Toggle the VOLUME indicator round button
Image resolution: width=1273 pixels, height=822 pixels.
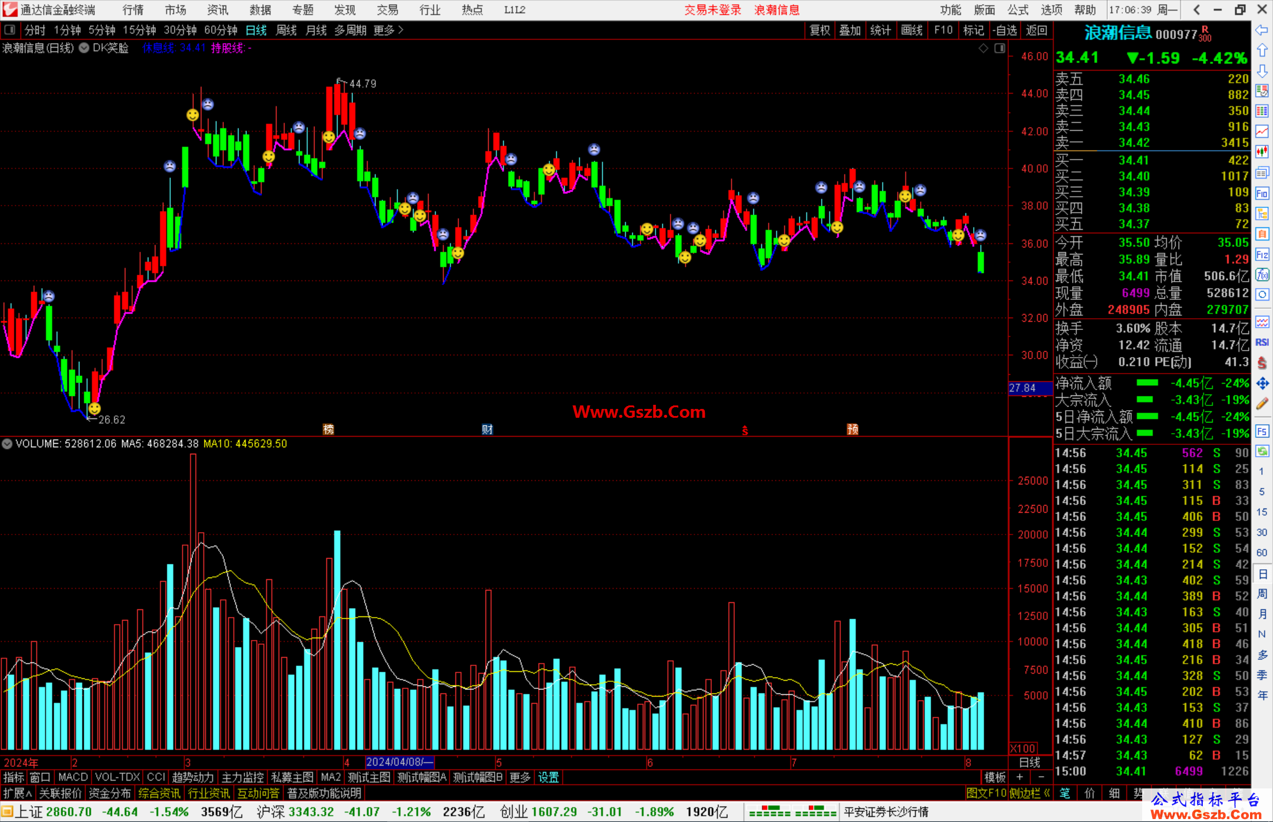[7, 444]
